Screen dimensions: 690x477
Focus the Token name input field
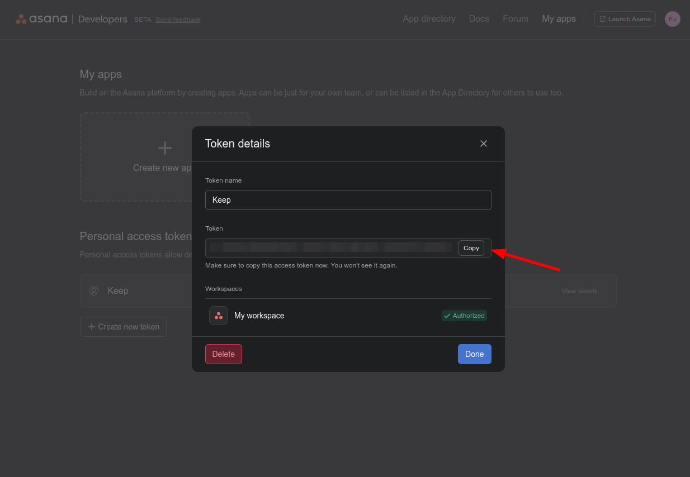348,200
